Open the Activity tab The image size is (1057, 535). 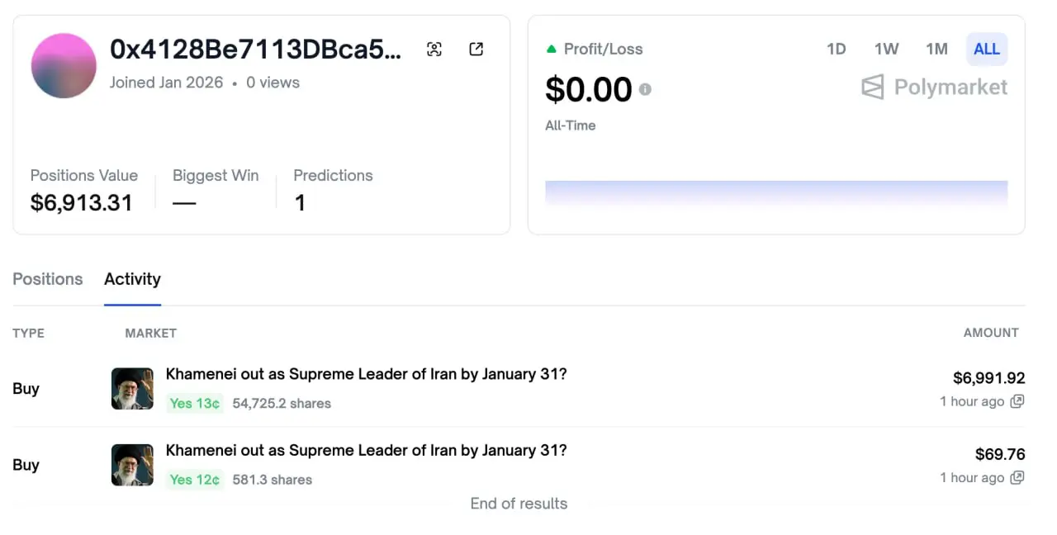tap(132, 279)
